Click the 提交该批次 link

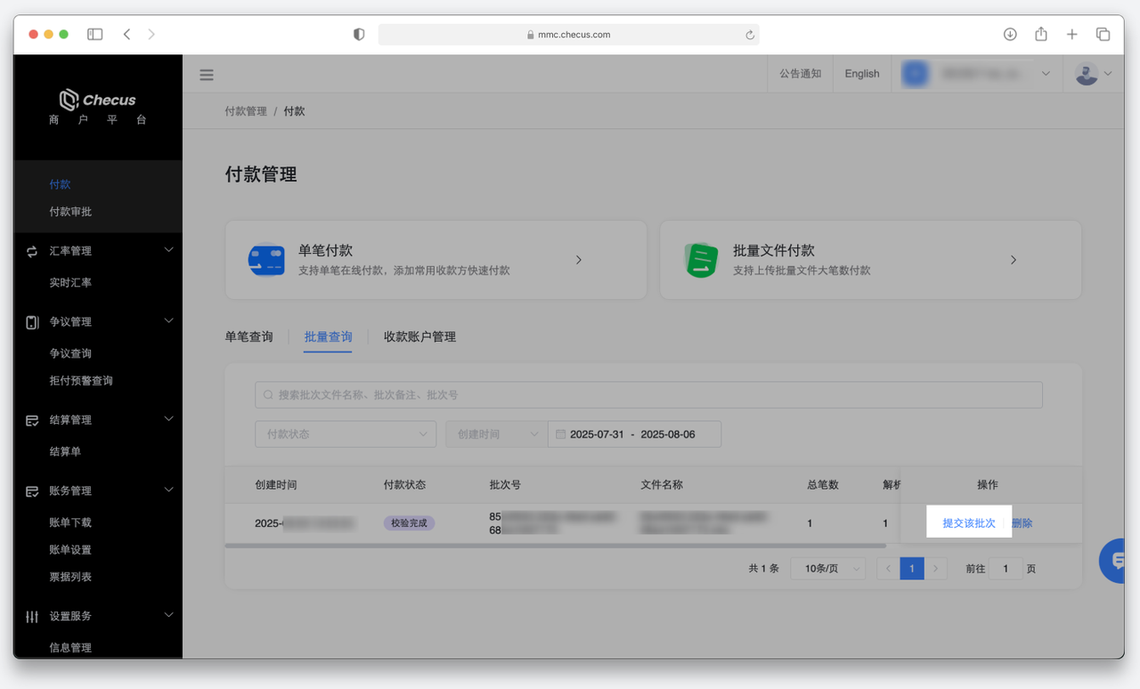[x=969, y=523]
